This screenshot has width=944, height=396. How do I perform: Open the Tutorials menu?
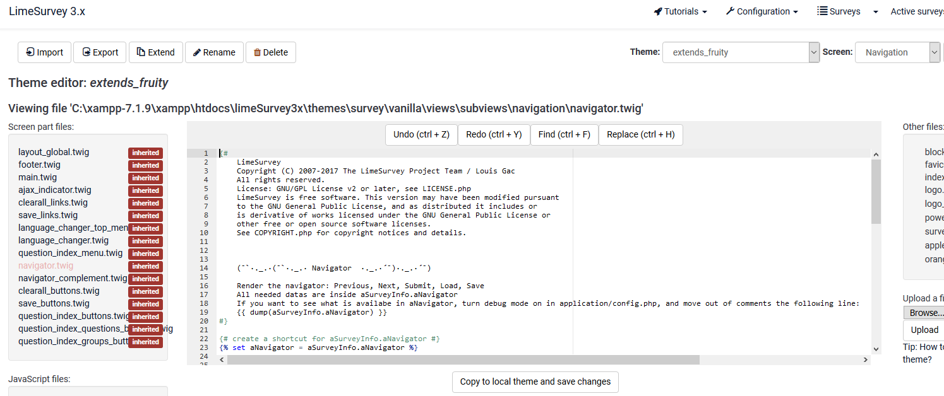tap(681, 11)
